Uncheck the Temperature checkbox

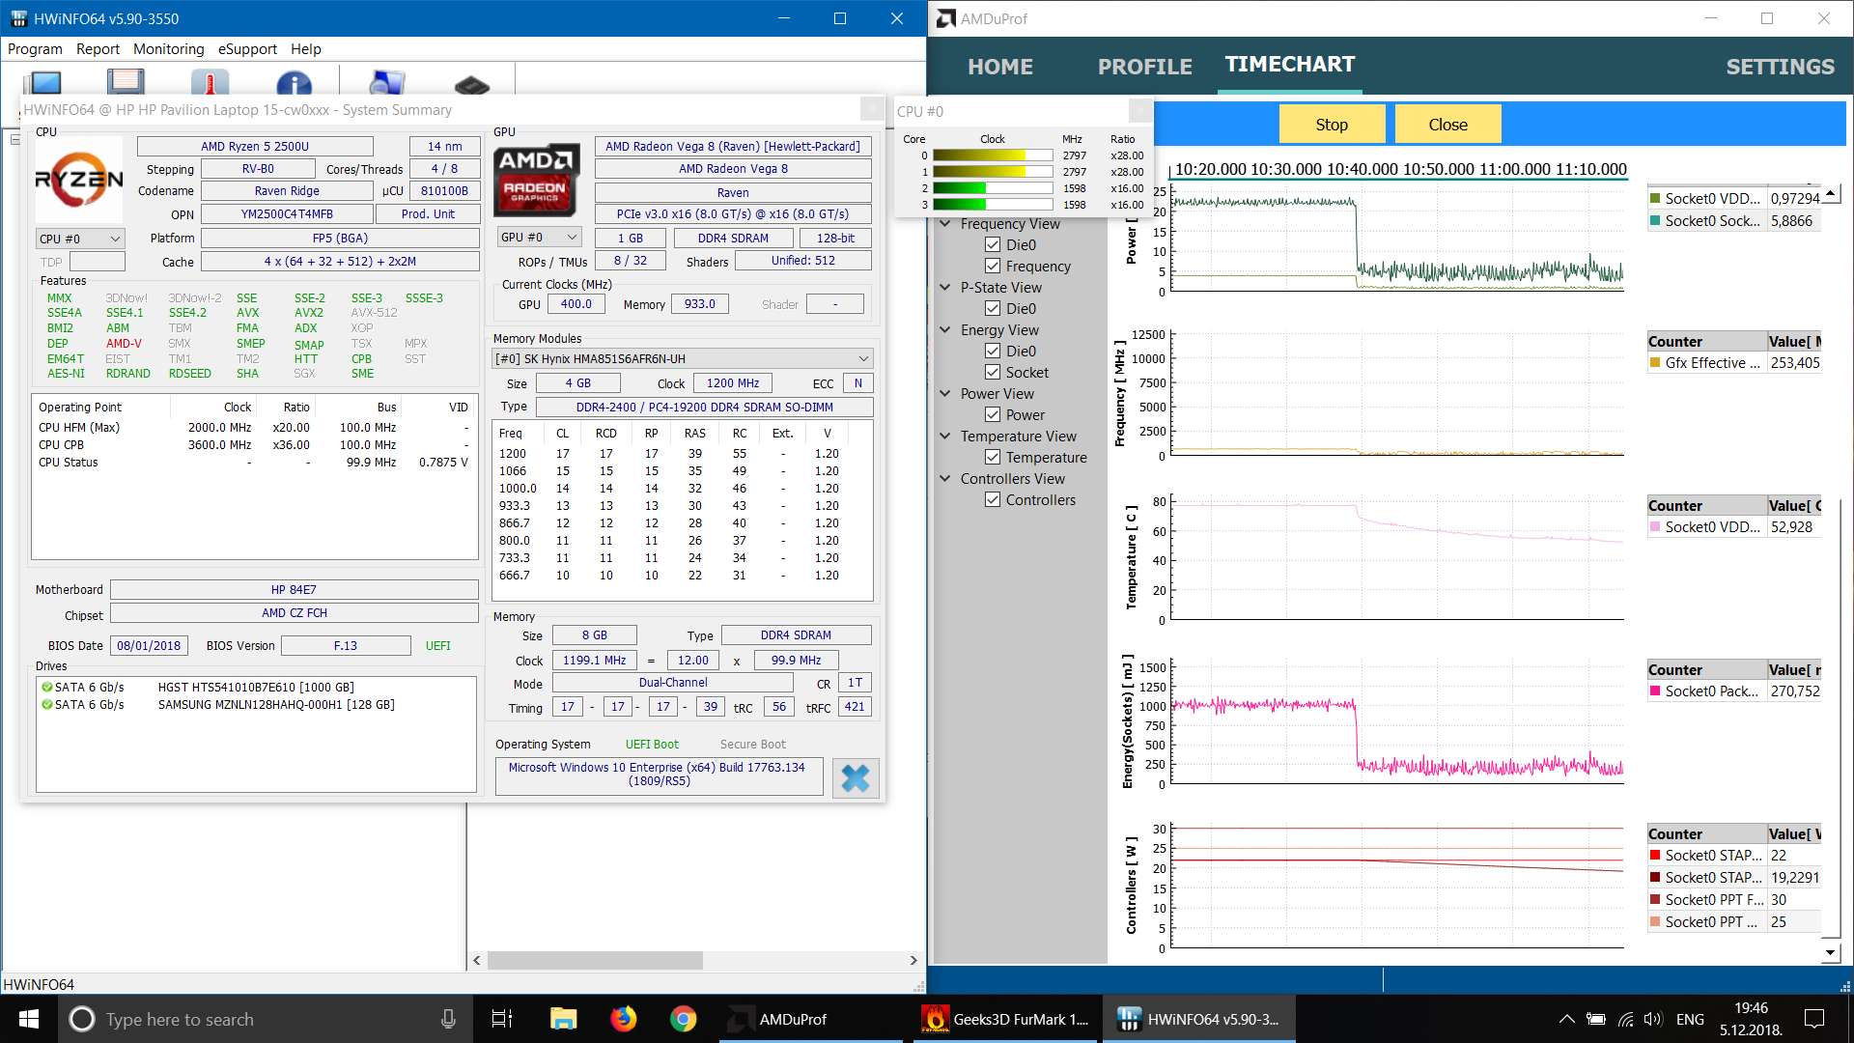pyautogui.click(x=992, y=458)
